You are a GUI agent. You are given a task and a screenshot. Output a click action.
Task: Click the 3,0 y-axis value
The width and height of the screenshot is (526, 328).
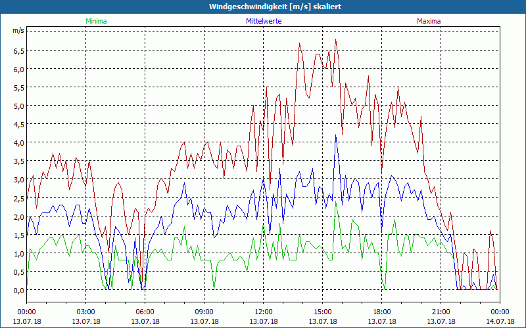coord(18,179)
